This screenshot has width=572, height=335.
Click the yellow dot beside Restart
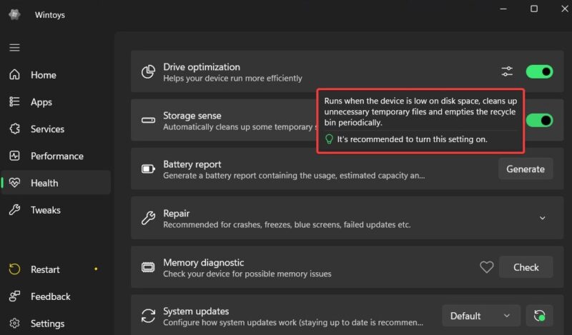96,269
